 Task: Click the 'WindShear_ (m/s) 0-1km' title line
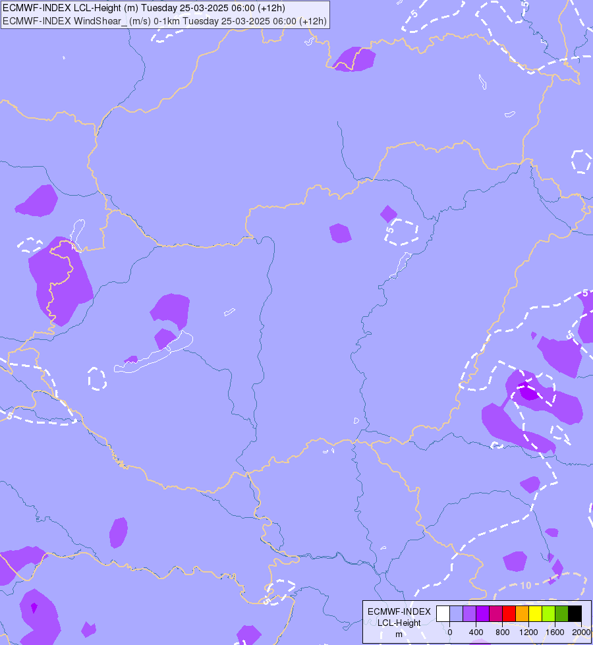165,21
